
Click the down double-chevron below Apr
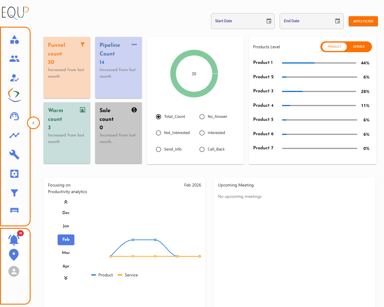click(66, 278)
